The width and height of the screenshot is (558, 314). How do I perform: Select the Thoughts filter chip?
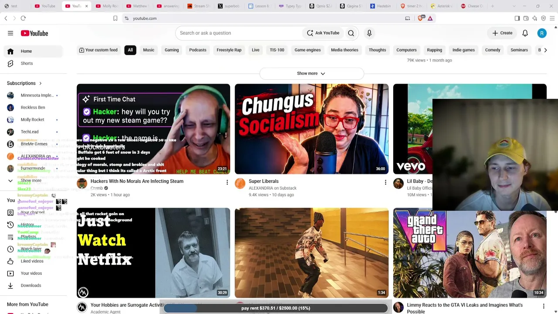(x=378, y=50)
